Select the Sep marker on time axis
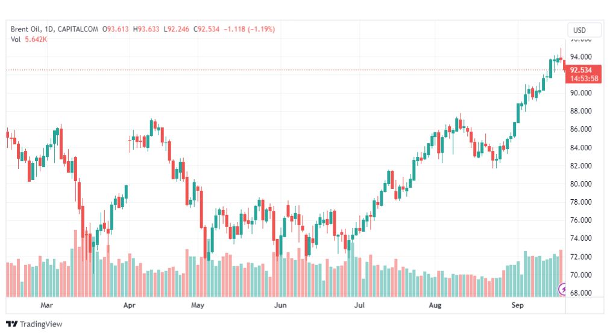 point(518,306)
